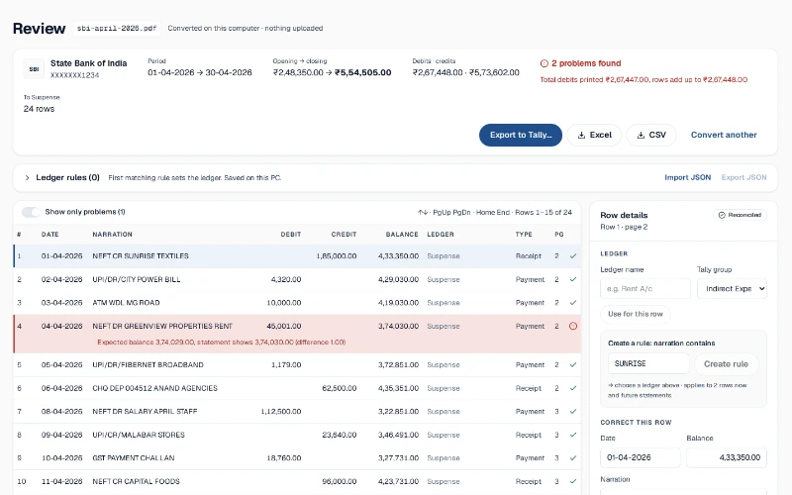Click the balance 3,22,851.00 cell
Image resolution: width=792 pixels, height=495 pixels.
pos(398,412)
